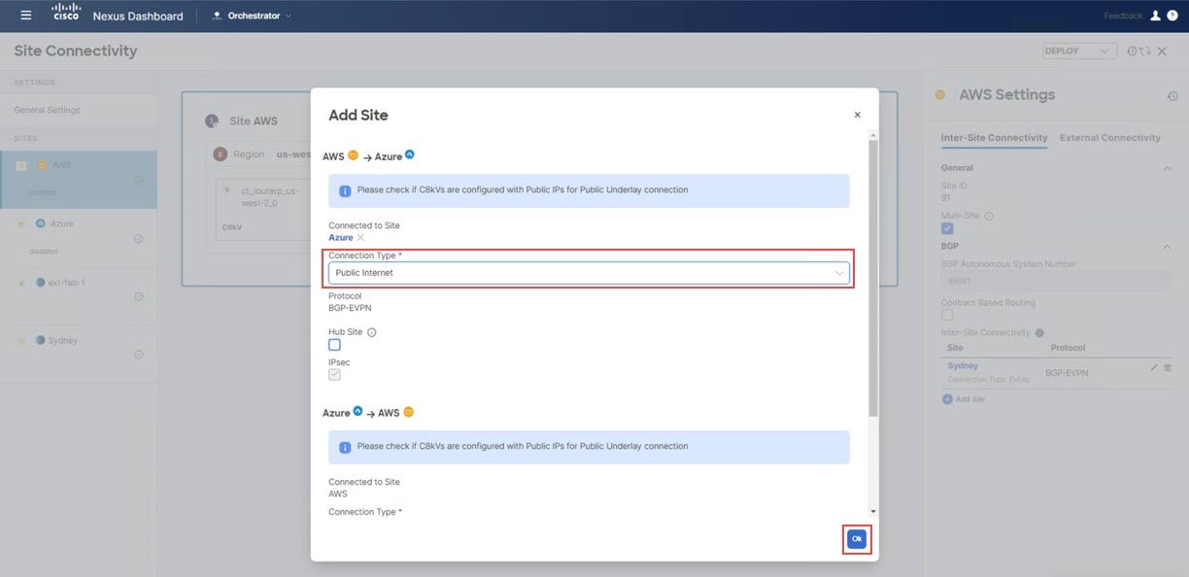The width and height of the screenshot is (1189, 577).
Task: Click the BGP Autonomous System Number field
Action: 1057,281
